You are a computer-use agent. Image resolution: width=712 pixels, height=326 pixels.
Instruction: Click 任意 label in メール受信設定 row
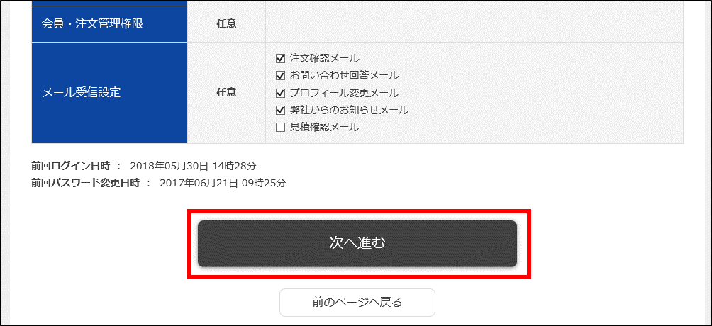226,93
